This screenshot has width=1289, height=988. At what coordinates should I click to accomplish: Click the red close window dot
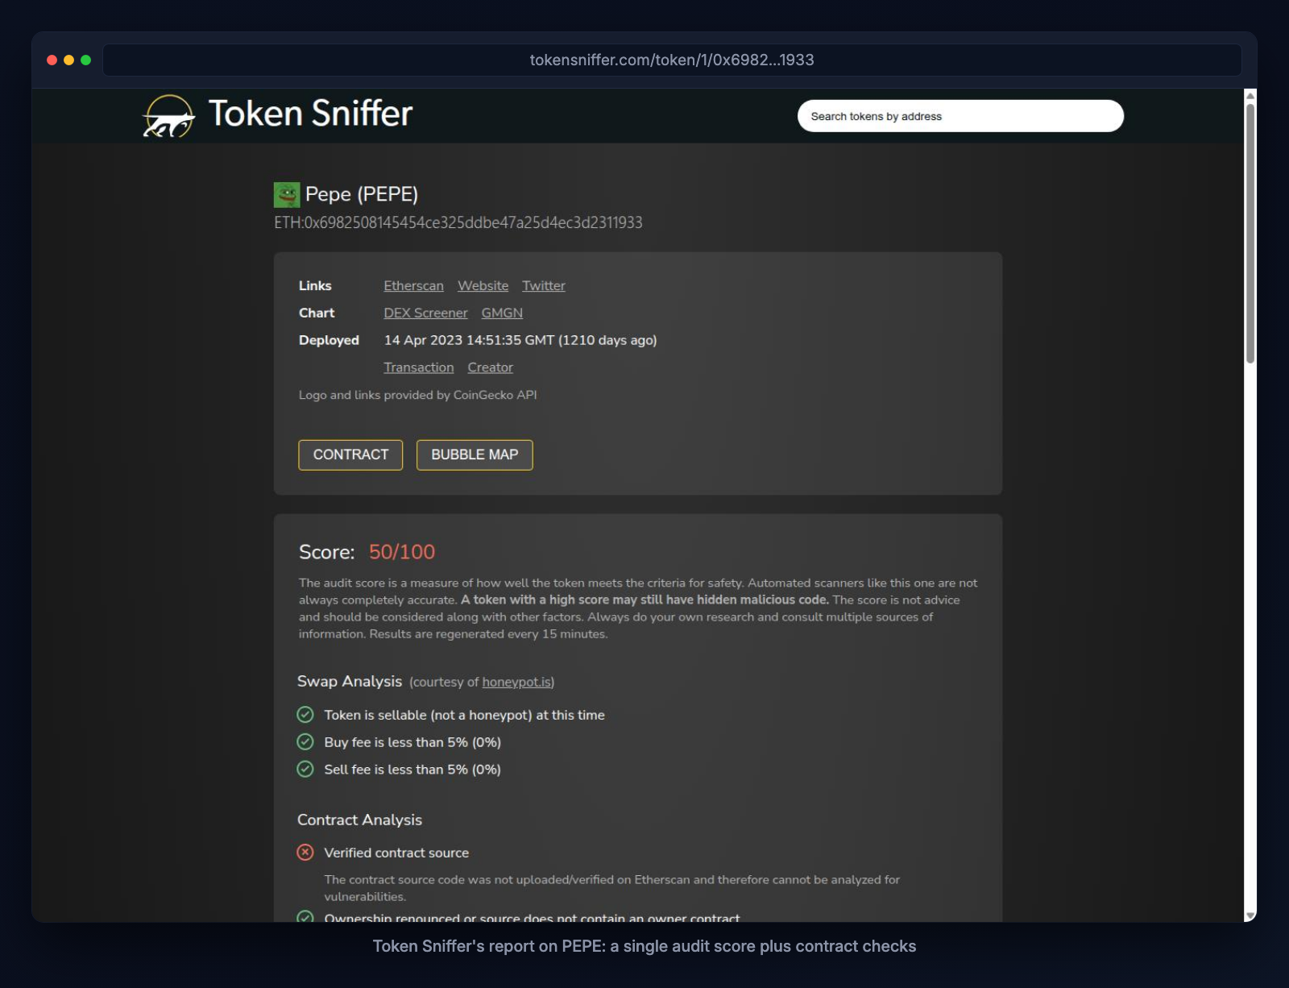[52, 60]
